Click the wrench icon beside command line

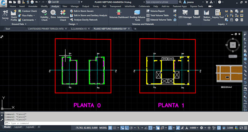coord(2,120)
